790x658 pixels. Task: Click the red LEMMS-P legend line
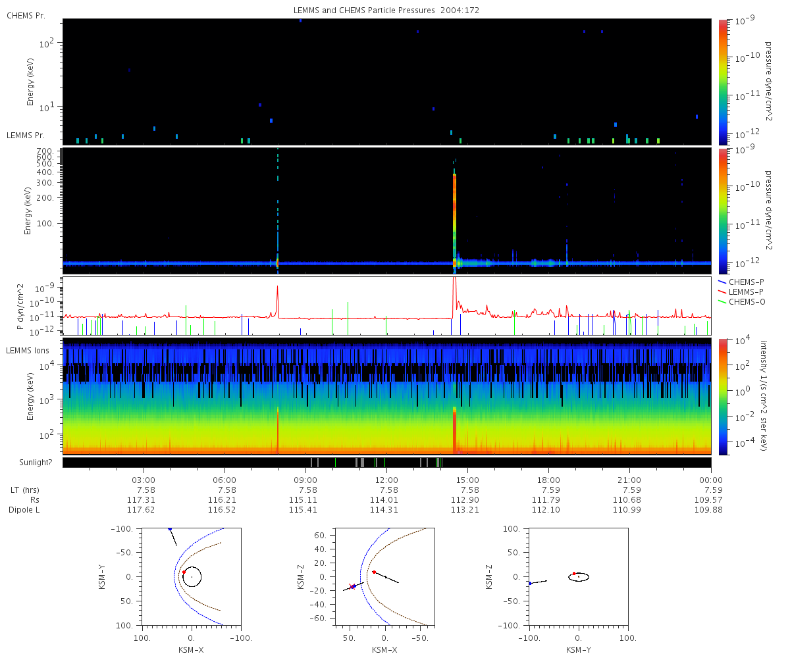pyautogui.click(x=723, y=291)
